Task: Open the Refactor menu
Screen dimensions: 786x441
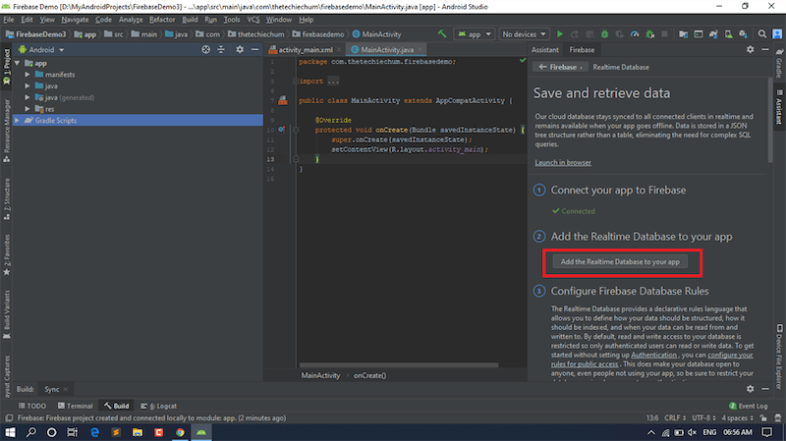Action: tap(161, 20)
